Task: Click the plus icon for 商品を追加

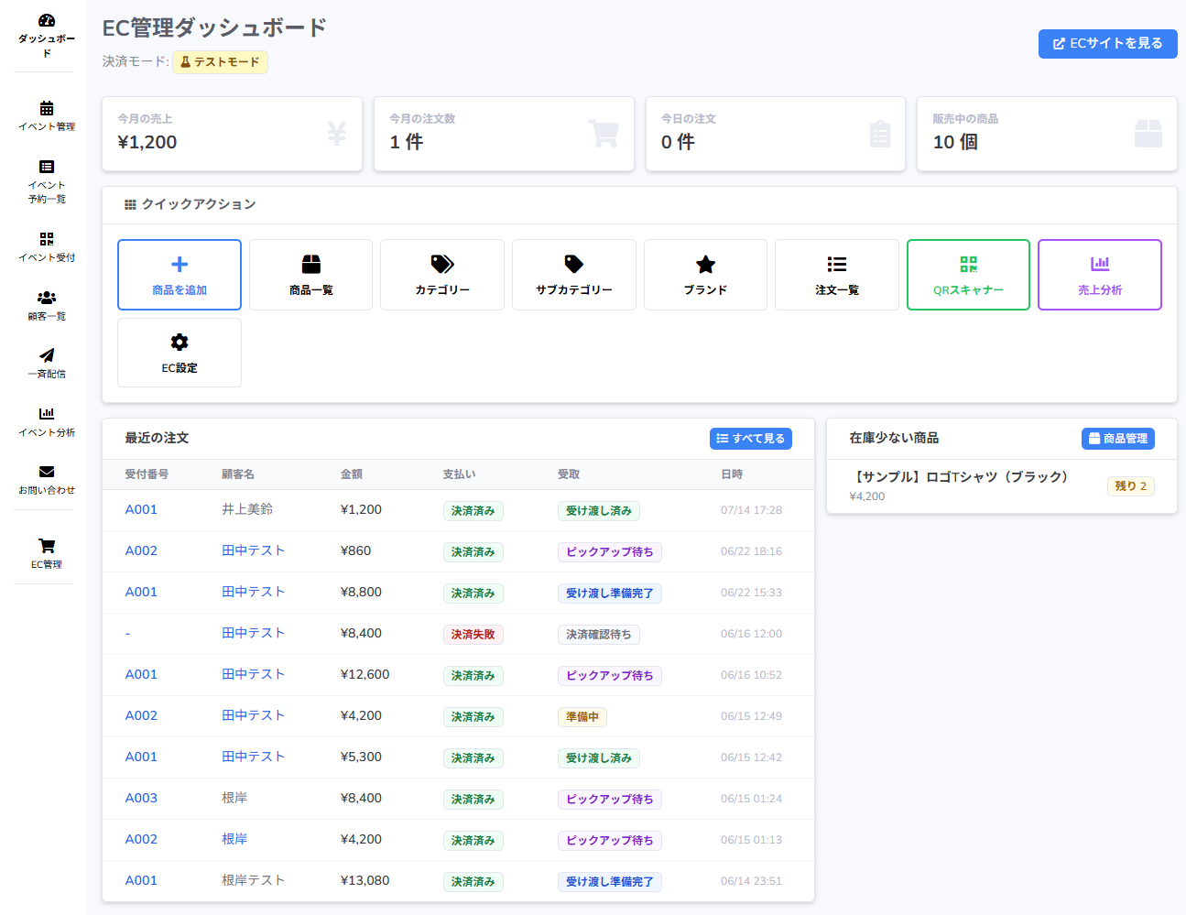Action: (x=180, y=265)
